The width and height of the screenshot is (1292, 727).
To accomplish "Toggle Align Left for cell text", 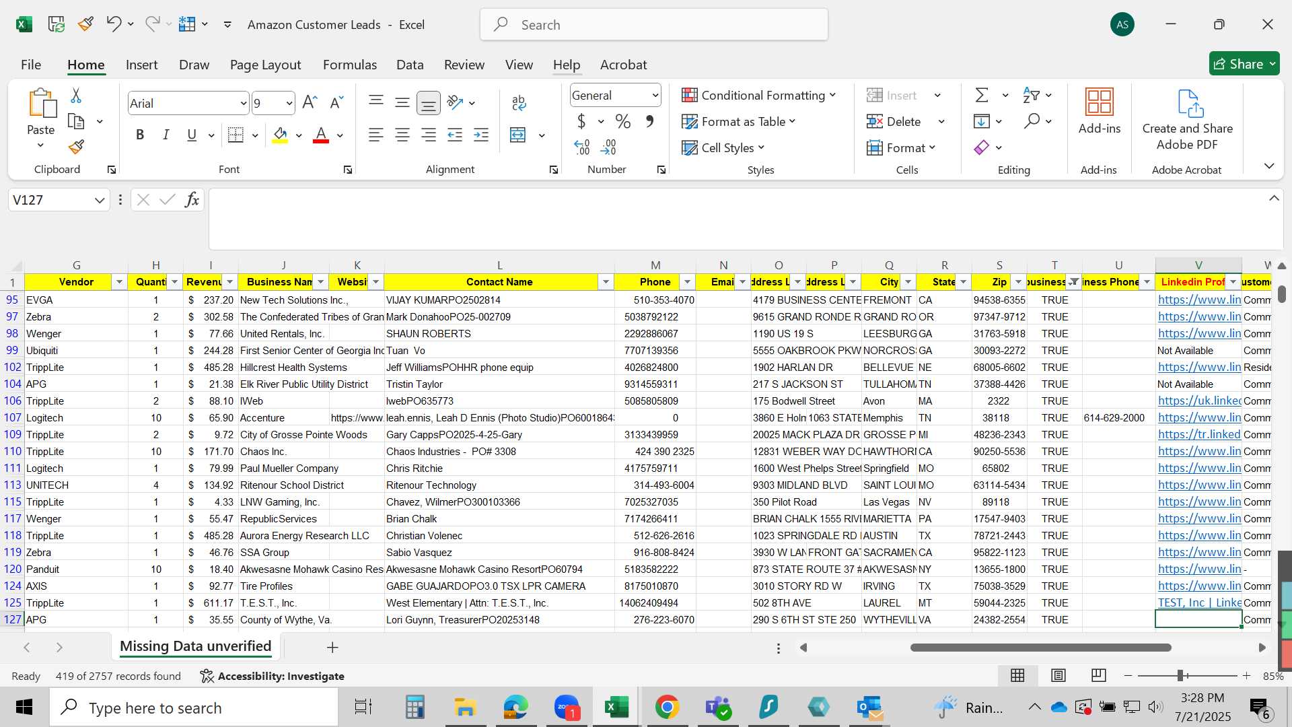I will click(376, 135).
